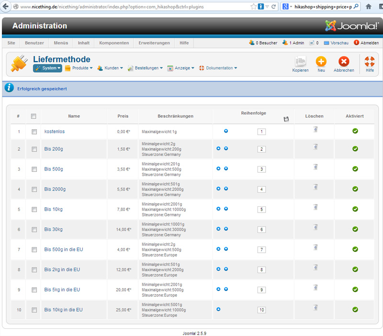Open the Bis 5kg in die EU link
383x336 pixels.
[x=62, y=290]
